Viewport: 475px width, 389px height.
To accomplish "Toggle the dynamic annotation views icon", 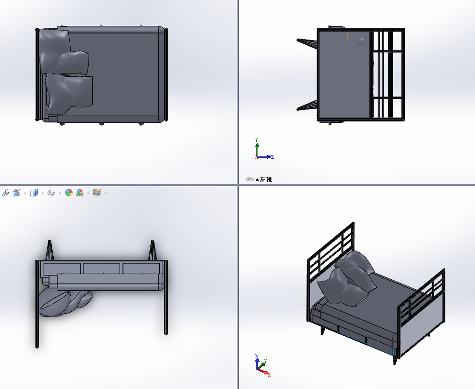I will 6,193.
